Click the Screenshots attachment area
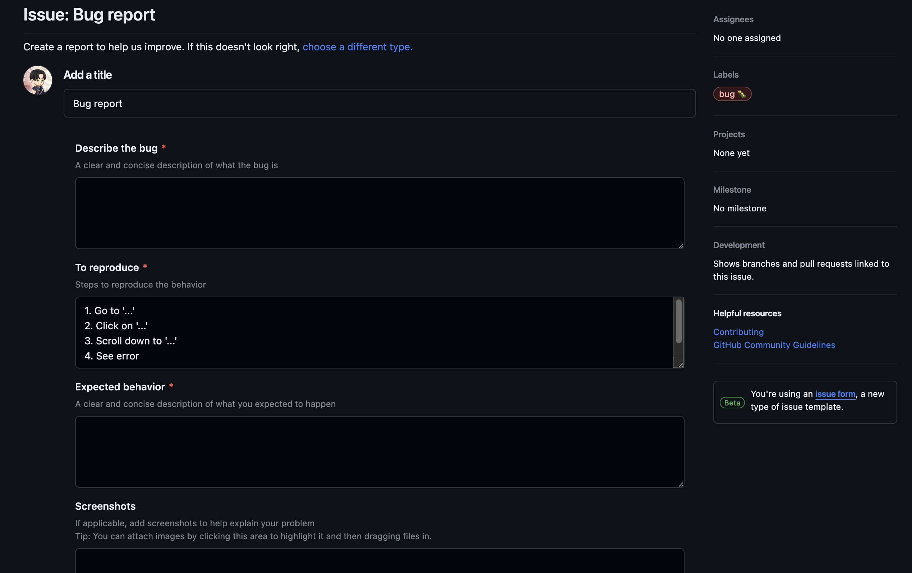 (379, 561)
